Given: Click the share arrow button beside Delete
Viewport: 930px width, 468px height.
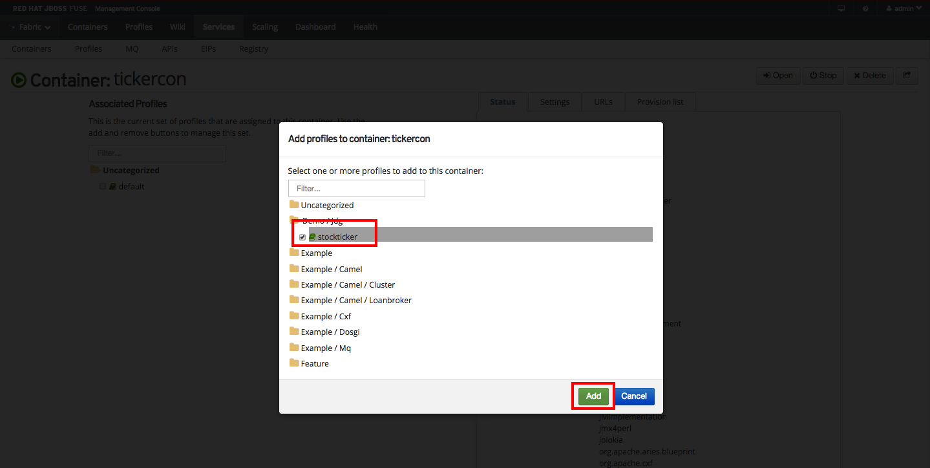Looking at the screenshot, I should tap(906, 75).
